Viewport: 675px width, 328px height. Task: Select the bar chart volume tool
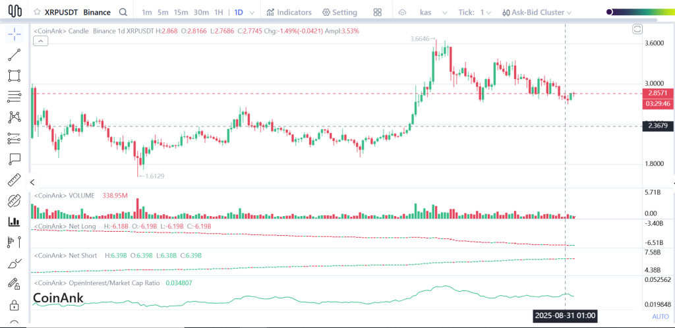(x=15, y=221)
